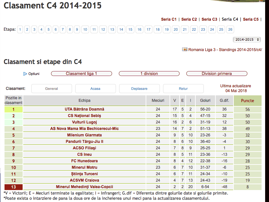This screenshot has width=269, height=202.
Task: Switch to Seria C1 standings
Action: (x=169, y=19)
